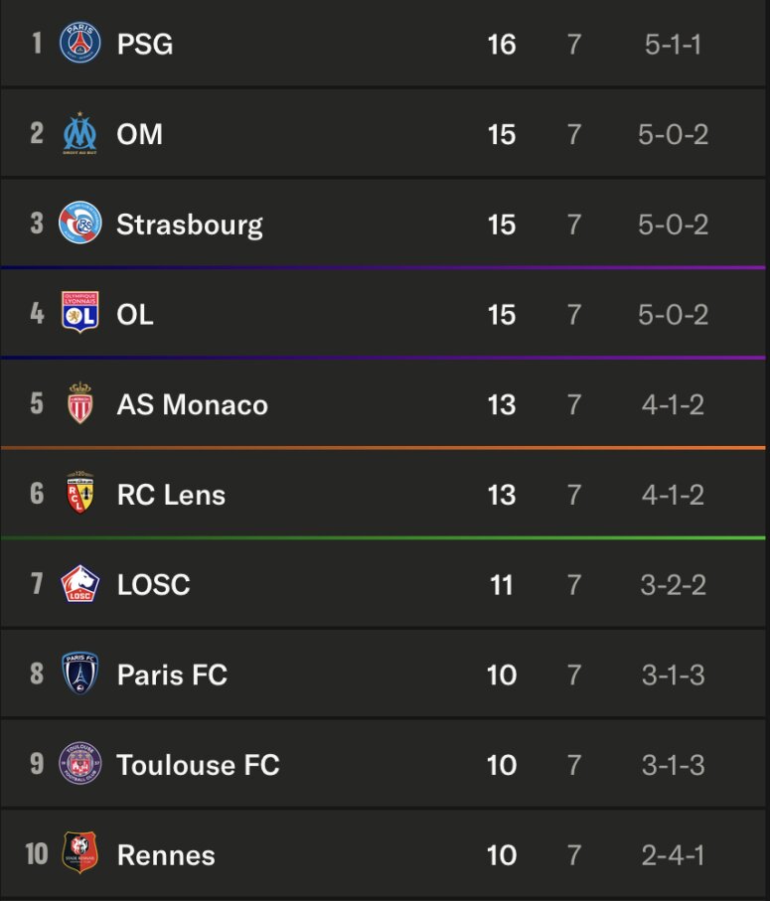
Task: Click the RC Lens club badge
Action: 79,494
